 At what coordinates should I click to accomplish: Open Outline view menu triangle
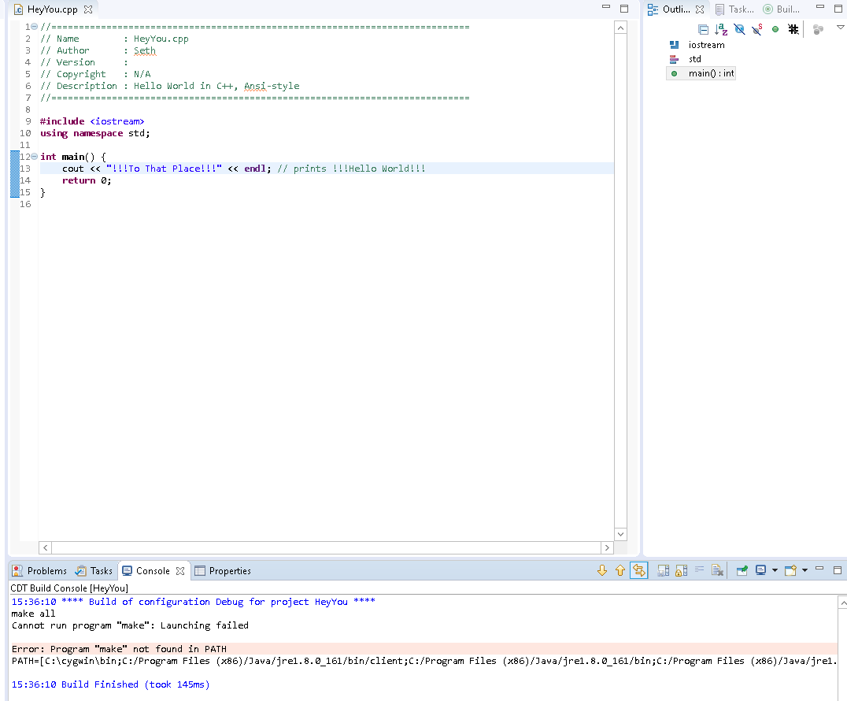pyautogui.click(x=840, y=27)
